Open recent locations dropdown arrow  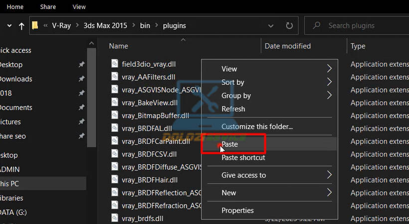click(x=9, y=26)
